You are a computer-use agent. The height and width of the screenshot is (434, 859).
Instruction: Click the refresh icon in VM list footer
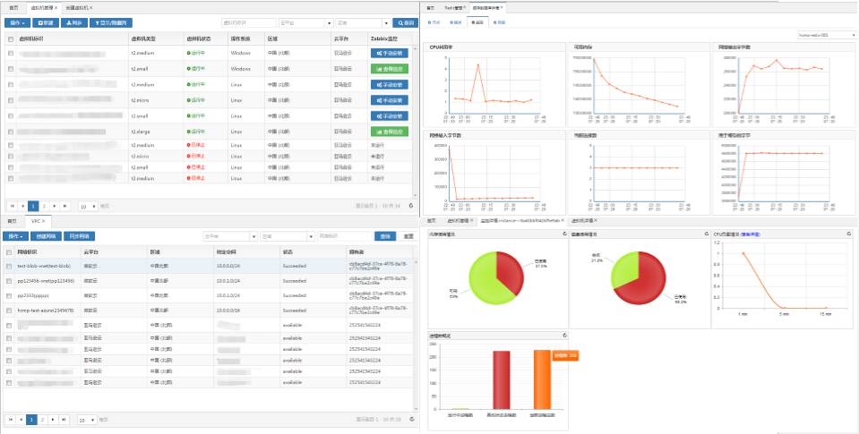click(412, 206)
